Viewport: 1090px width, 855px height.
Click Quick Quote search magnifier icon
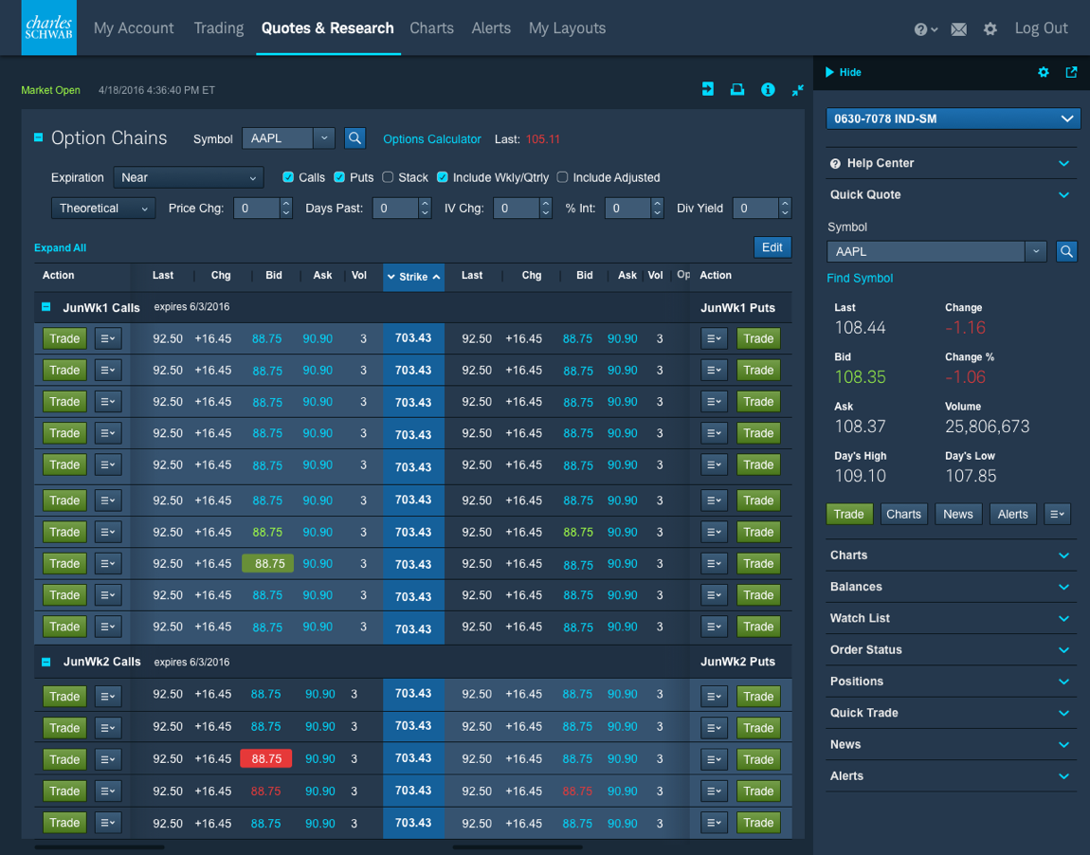point(1065,251)
